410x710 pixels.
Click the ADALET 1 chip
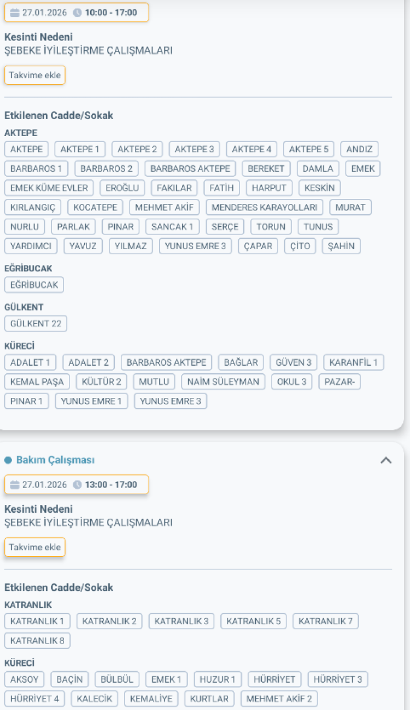30,362
